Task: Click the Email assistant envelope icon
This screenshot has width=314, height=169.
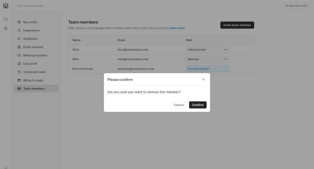Action: (19, 47)
